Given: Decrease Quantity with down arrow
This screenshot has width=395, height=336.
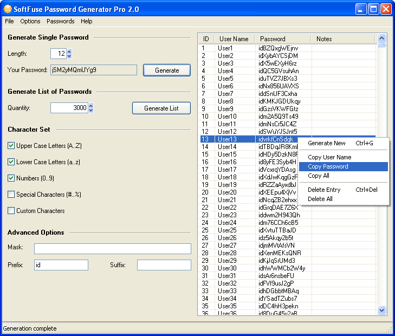Looking at the screenshot, I should coord(91,111).
